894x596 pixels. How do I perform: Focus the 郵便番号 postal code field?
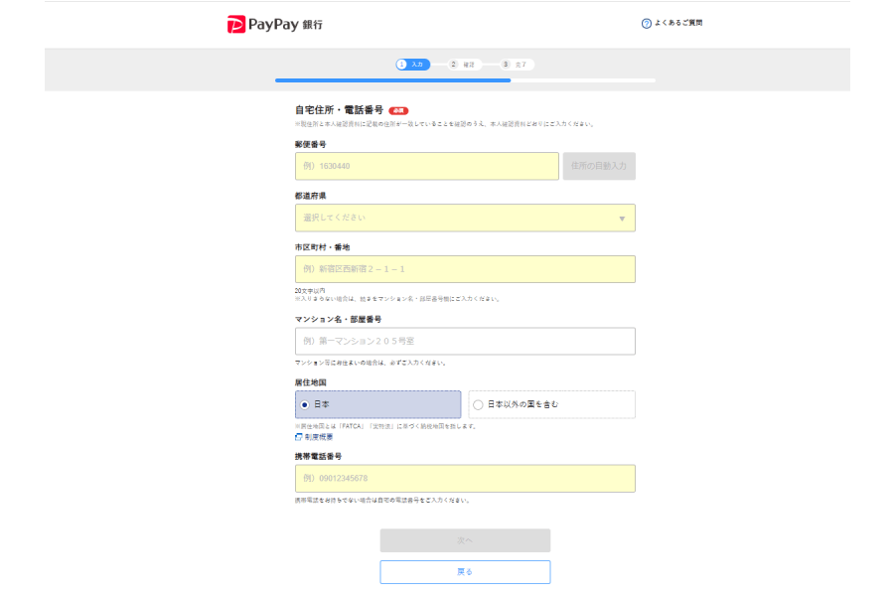426,166
